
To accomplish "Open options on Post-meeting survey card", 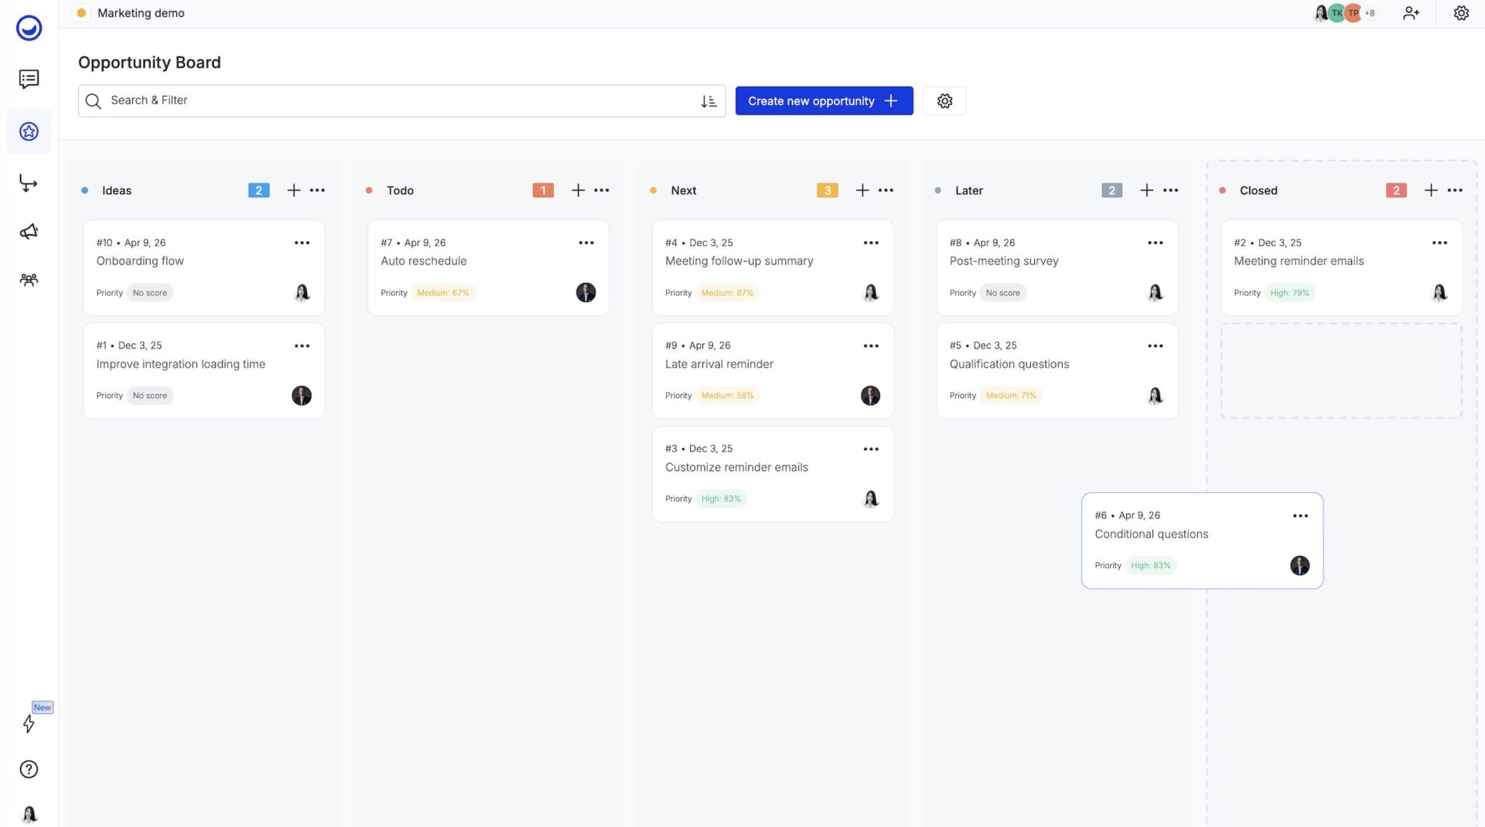I will pos(1156,243).
